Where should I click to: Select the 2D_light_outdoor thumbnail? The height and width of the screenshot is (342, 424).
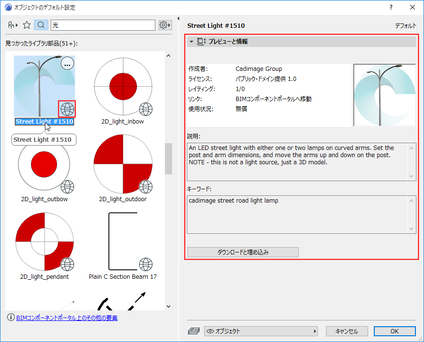(x=123, y=164)
